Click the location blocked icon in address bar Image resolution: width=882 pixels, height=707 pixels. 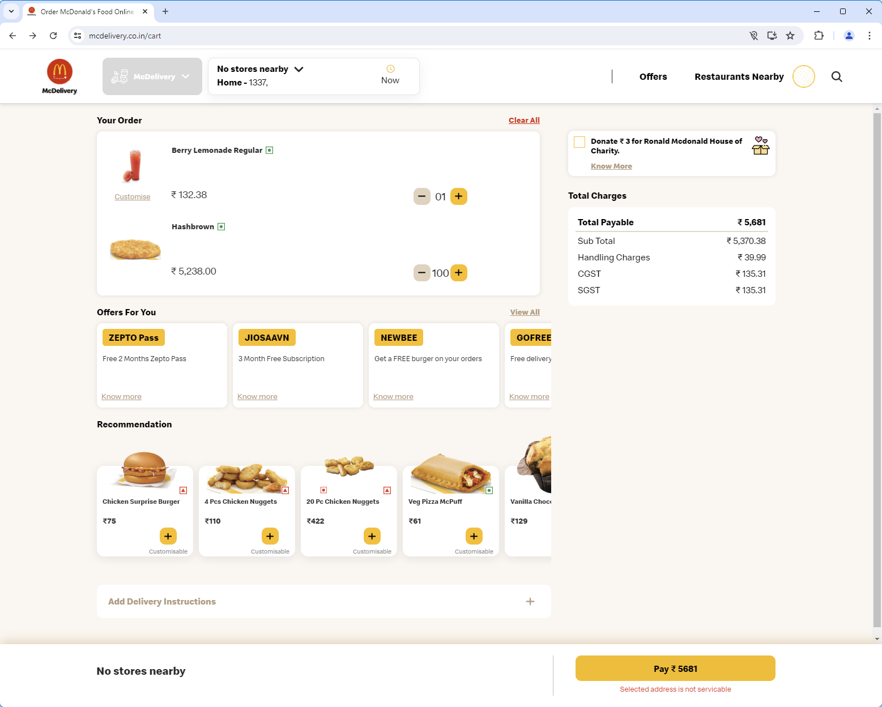[x=753, y=36]
